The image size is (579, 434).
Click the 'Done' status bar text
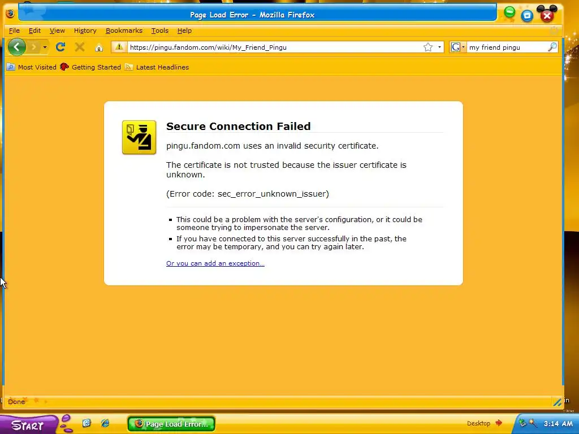(16, 402)
